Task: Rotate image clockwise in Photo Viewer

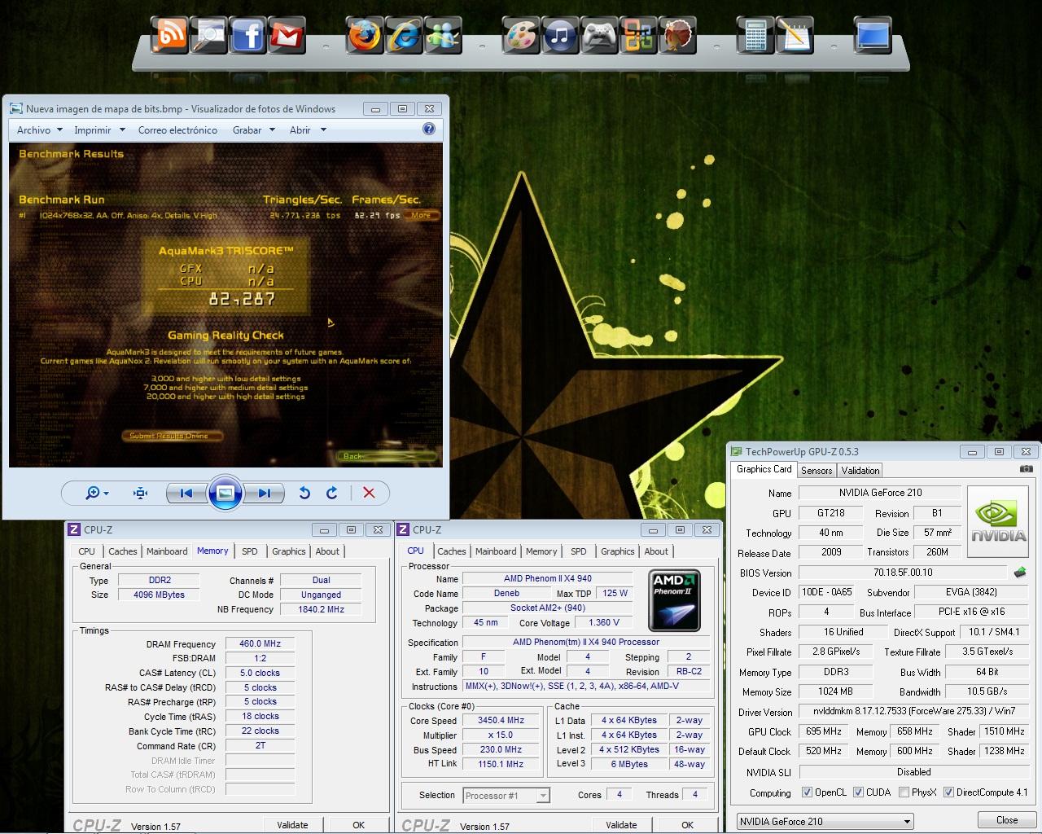Action: (x=332, y=493)
